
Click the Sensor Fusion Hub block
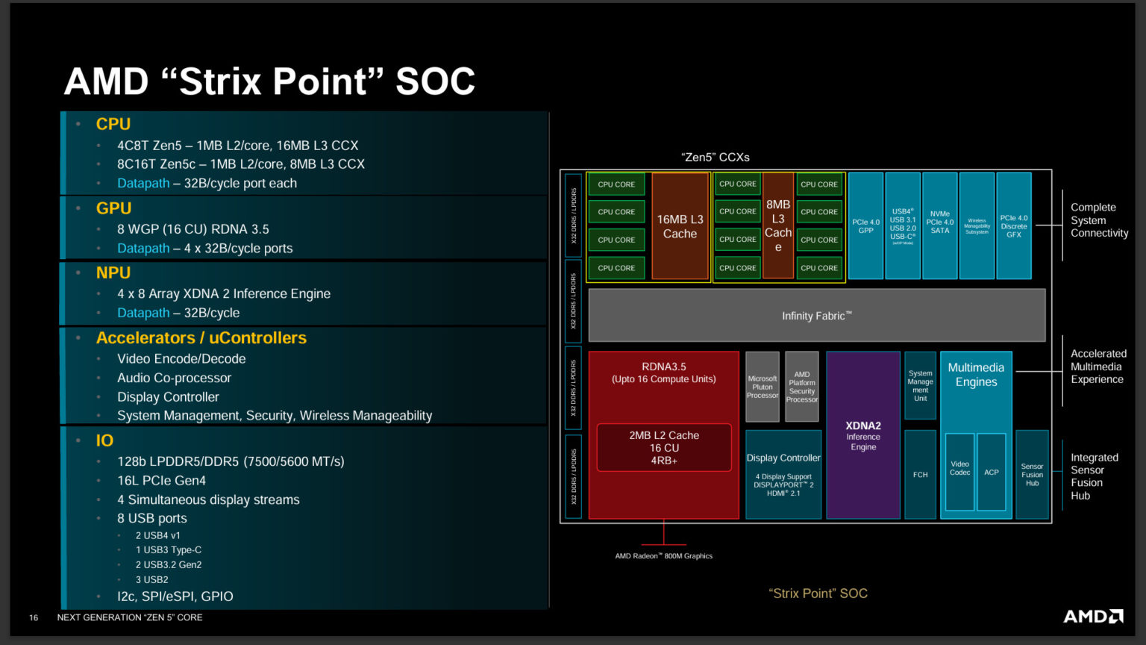[x=1032, y=473]
